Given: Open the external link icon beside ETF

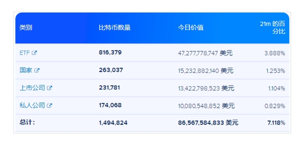Looking at the screenshot, I should pos(34,53).
